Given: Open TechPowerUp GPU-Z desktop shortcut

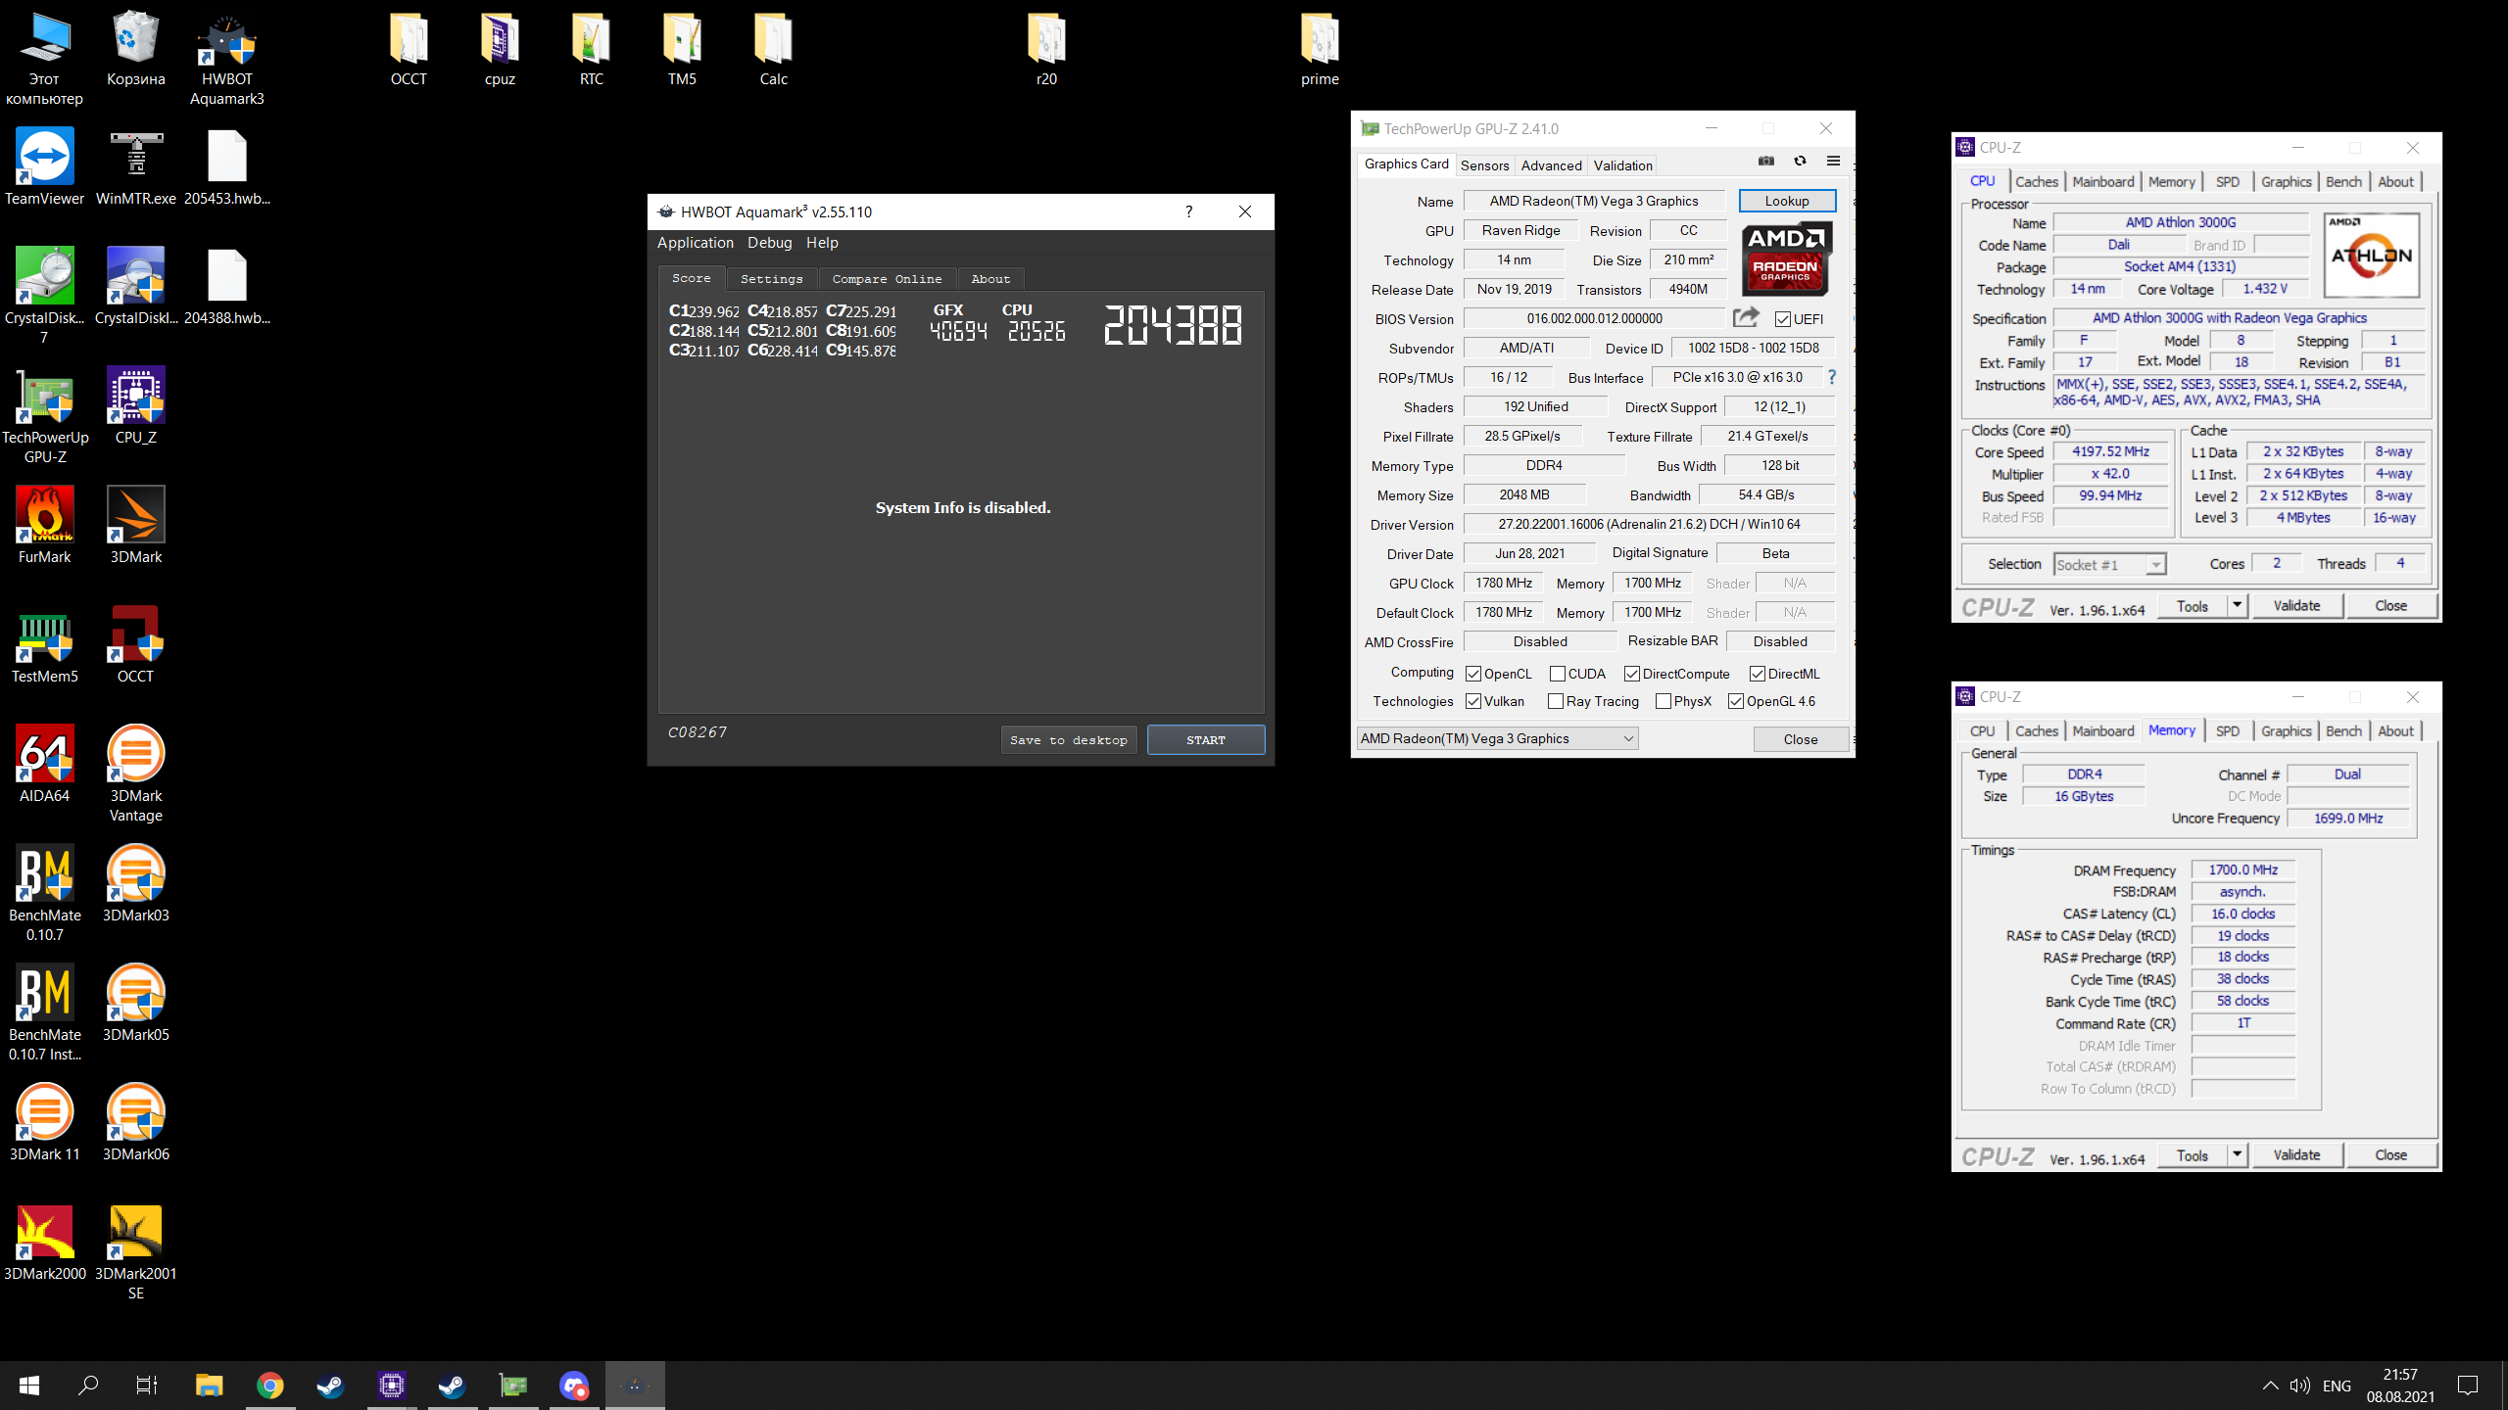Looking at the screenshot, I should (x=45, y=417).
